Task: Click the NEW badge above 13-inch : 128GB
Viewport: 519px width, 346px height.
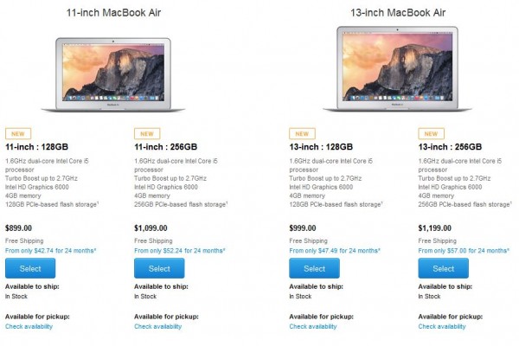Action: 301,134
